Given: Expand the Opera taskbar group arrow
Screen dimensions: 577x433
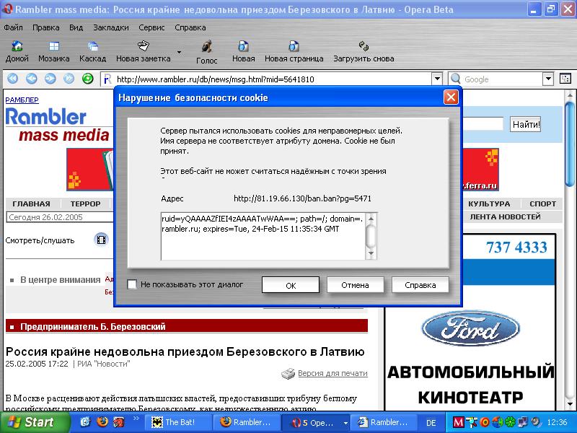Looking at the screenshot, I should click(x=345, y=423).
